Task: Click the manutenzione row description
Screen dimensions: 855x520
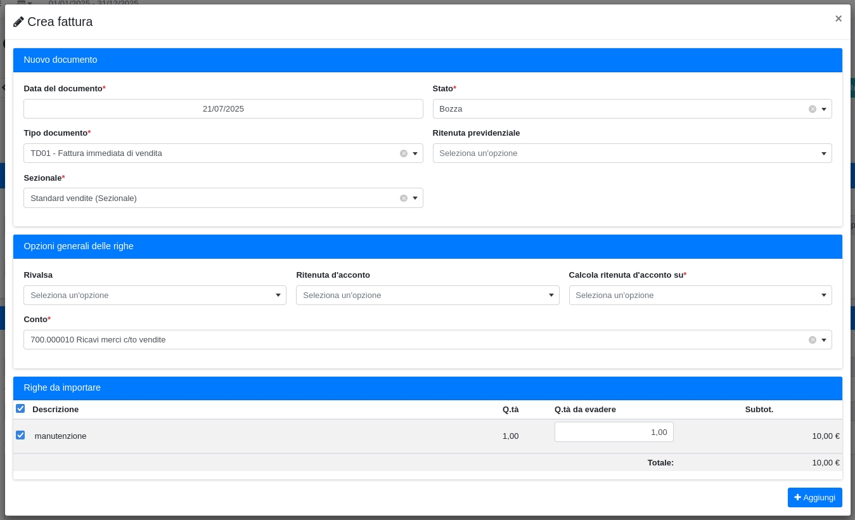Action: (61, 436)
